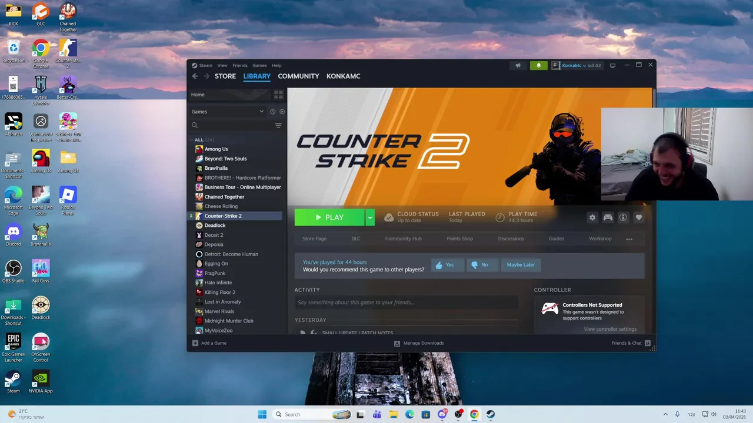
Task: Switch library to grid view icon
Action: click(x=278, y=95)
